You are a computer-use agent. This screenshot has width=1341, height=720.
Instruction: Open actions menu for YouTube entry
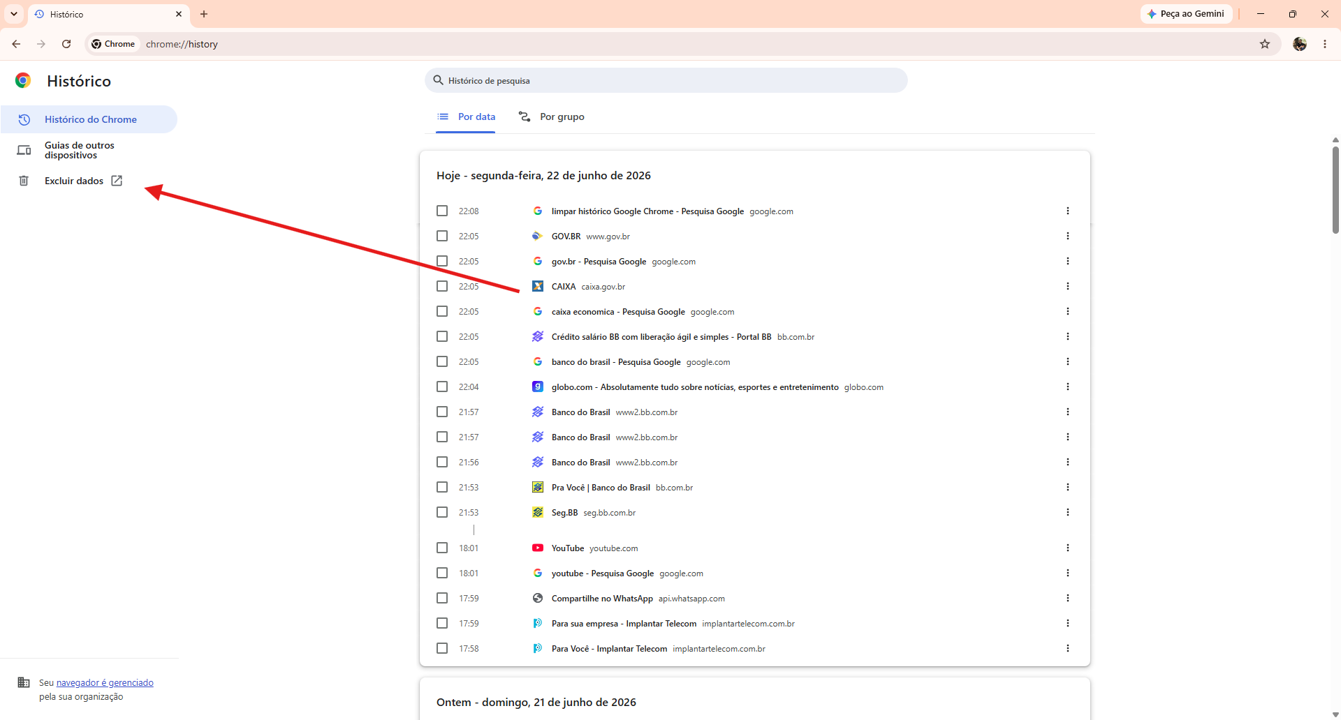click(x=1067, y=548)
